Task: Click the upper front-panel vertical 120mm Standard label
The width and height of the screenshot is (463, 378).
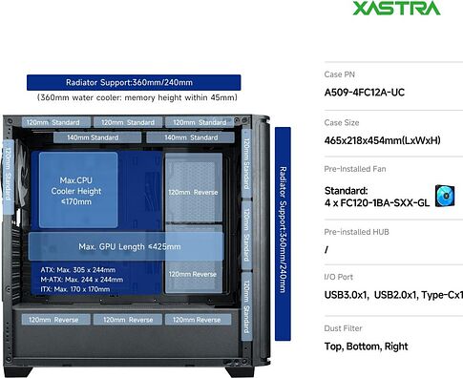Action: (x=246, y=163)
